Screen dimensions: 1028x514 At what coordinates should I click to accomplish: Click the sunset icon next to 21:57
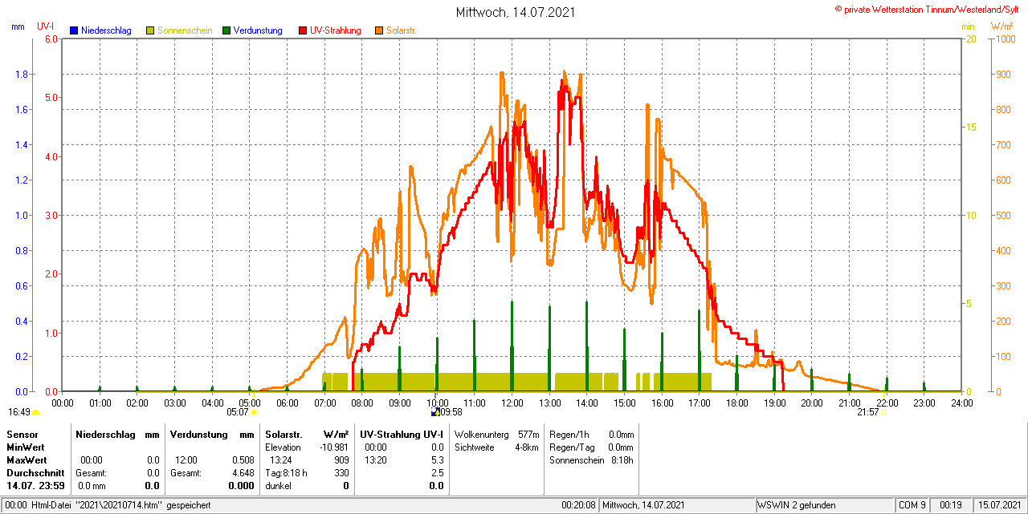tap(883, 412)
